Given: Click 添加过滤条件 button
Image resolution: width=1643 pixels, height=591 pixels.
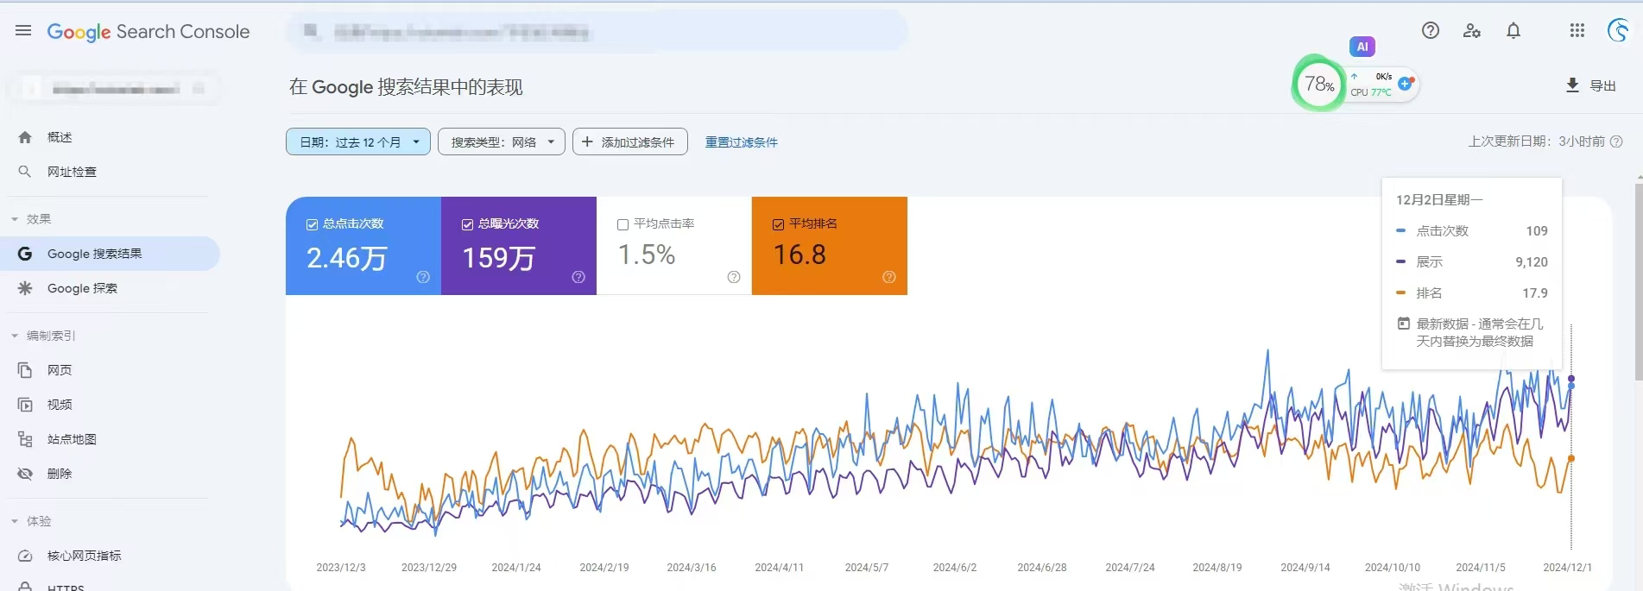Looking at the screenshot, I should pyautogui.click(x=630, y=141).
